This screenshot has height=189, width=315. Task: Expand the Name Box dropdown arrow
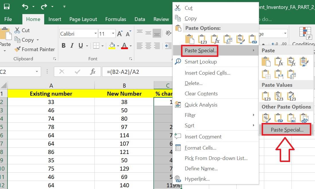(x=37, y=72)
